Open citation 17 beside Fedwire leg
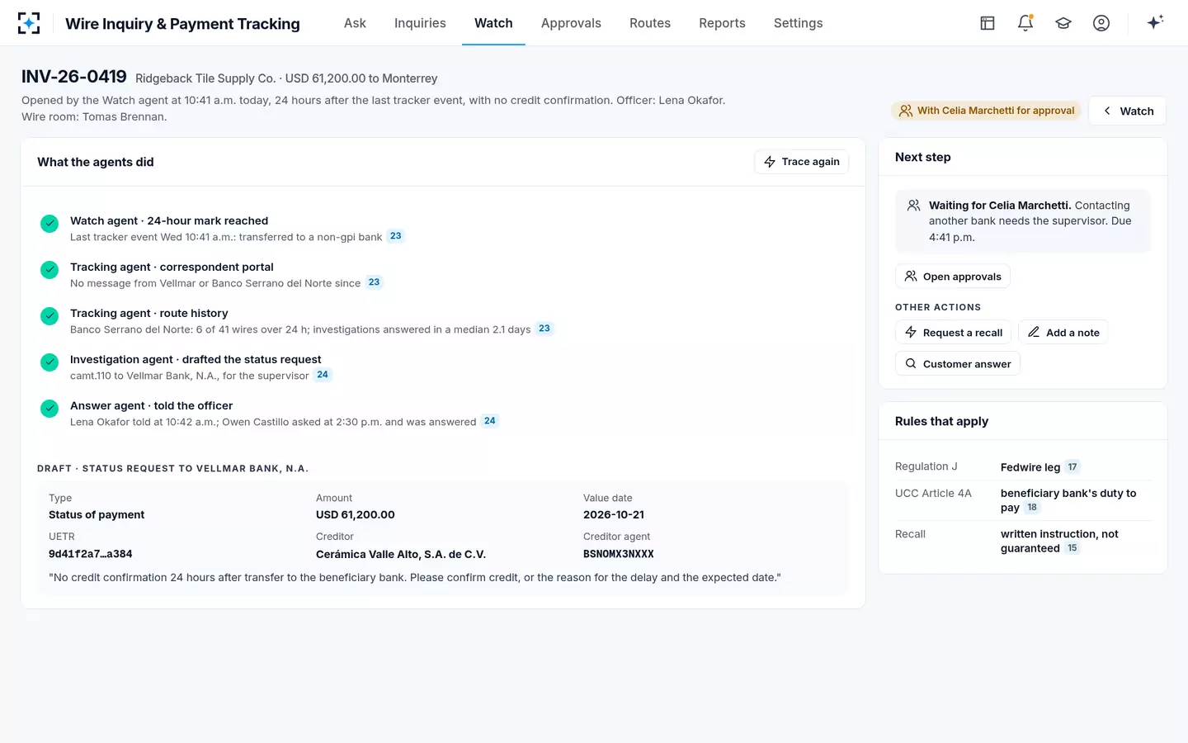The image size is (1188, 743). click(x=1072, y=467)
